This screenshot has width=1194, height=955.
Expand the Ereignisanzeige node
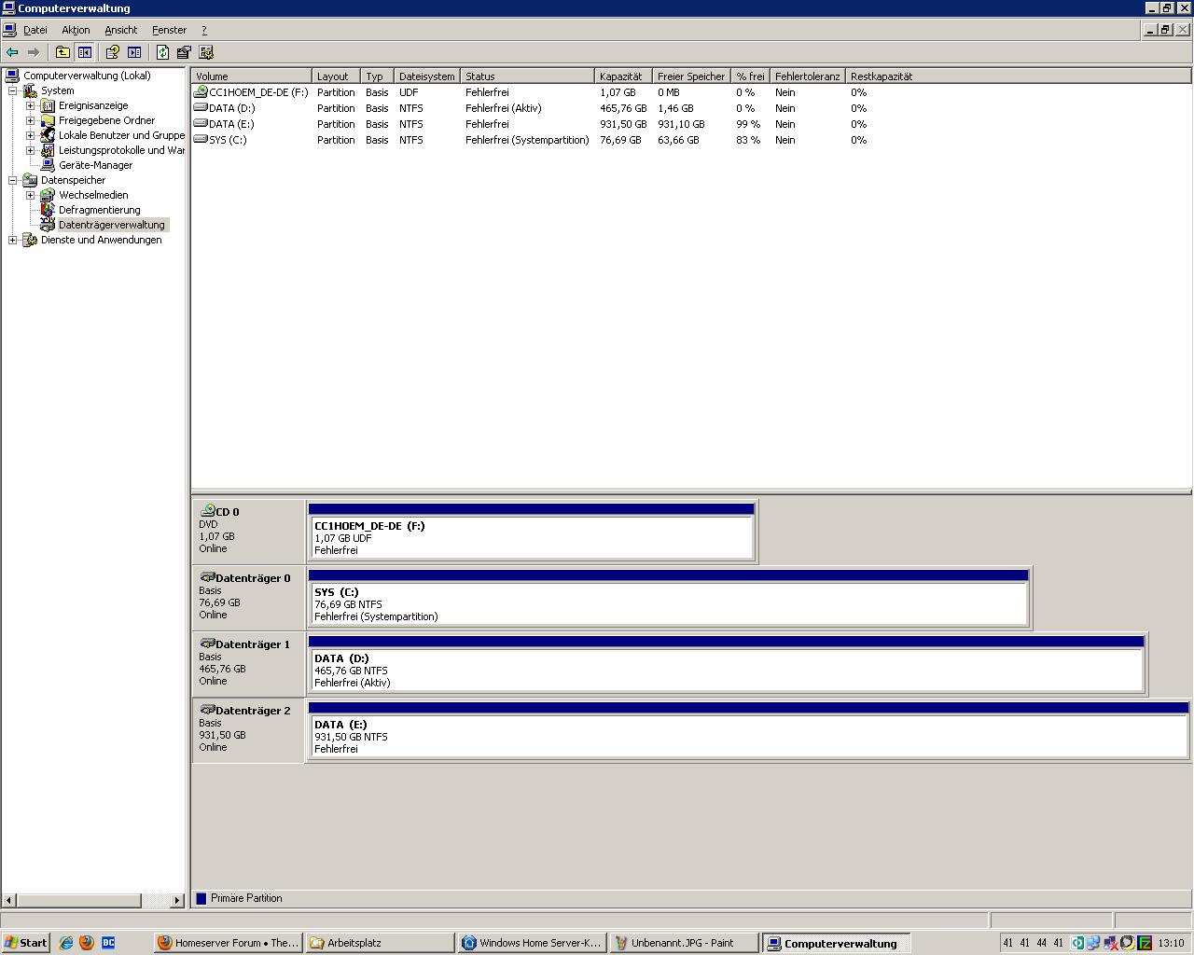[31, 105]
